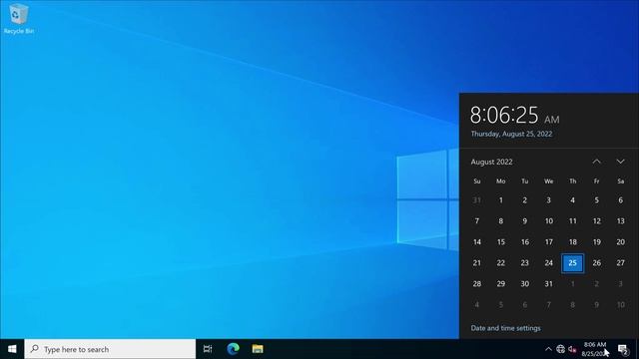
Task: Select August 15 in the calendar
Action: click(501, 241)
